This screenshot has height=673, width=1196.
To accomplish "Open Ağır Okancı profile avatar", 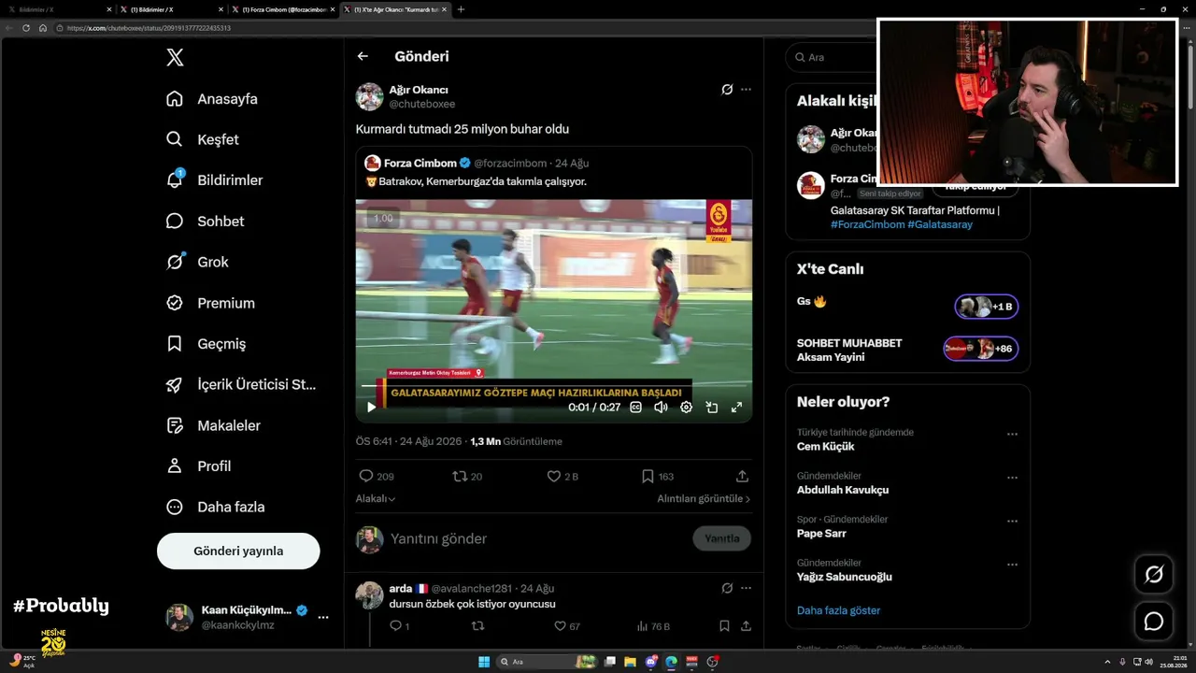I will 370,96.
